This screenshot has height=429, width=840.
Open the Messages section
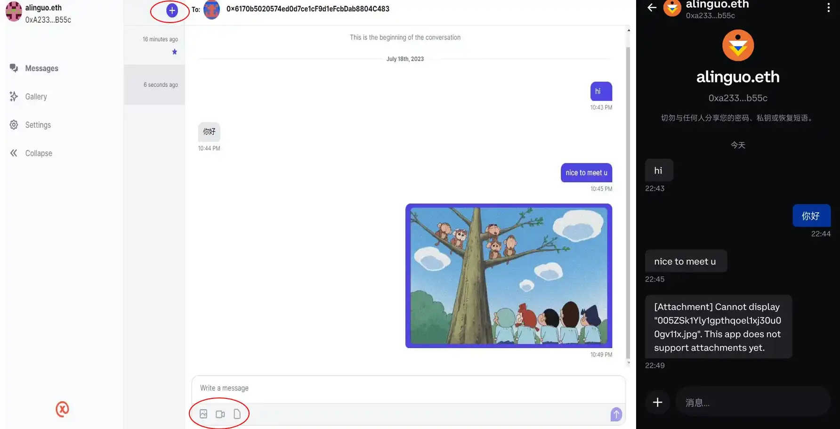click(41, 68)
